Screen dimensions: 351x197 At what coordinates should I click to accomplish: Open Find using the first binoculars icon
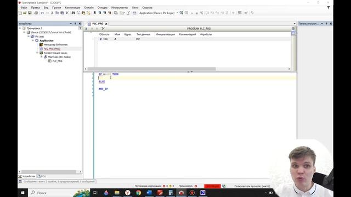(x=73, y=13)
